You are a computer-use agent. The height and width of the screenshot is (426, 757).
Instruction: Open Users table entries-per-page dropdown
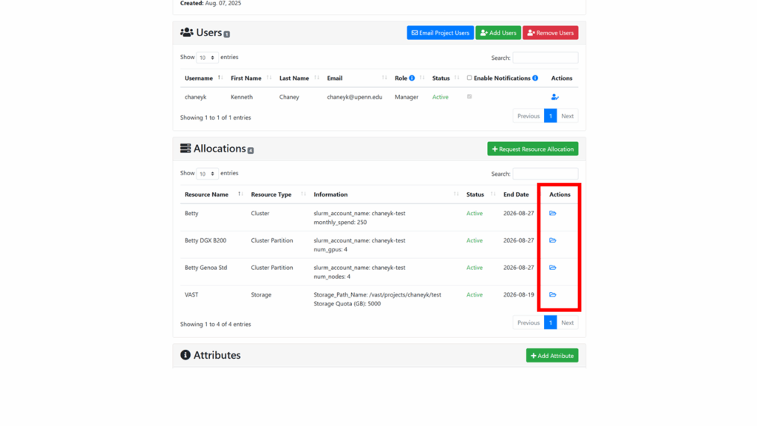click(207, 58)
